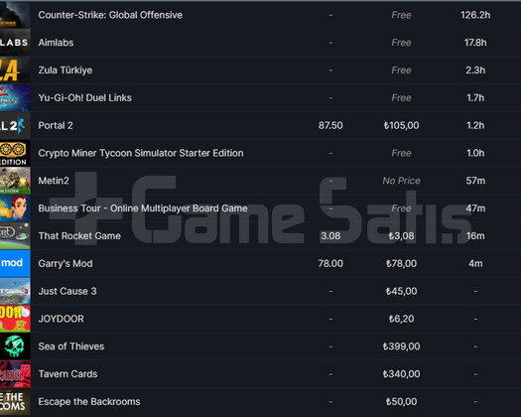
Task: Click the Yu-Gi-Oh! Duel Links icon
Action: (15, 97)
